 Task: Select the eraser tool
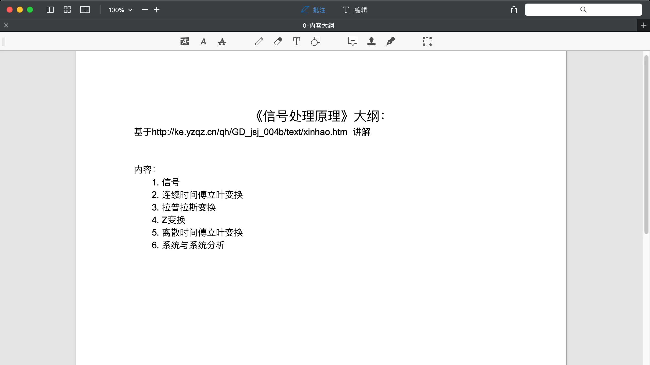278,41
